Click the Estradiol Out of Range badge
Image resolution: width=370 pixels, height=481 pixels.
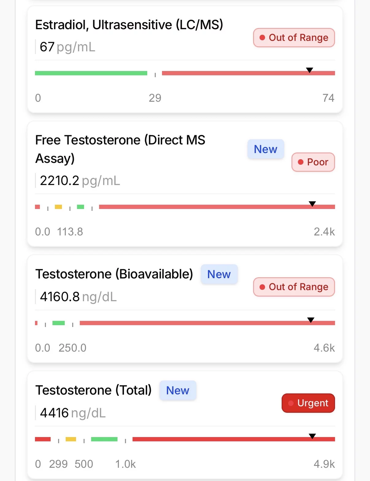click(x=294, y=38)
